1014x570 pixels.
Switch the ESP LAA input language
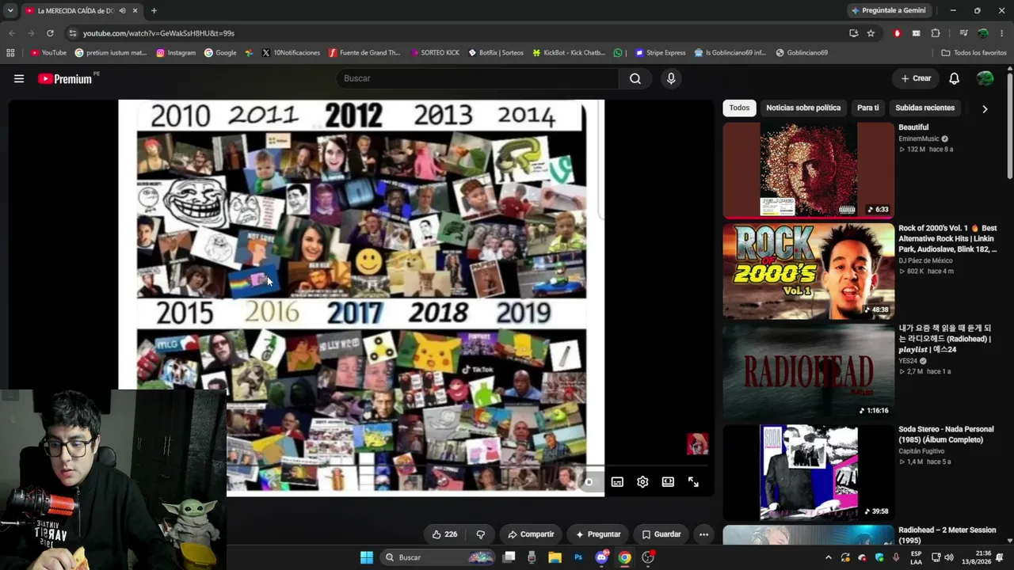click(916, 557)
